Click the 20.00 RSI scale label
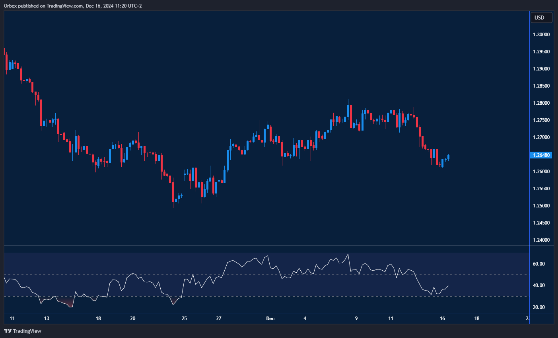 pos(539,307)
